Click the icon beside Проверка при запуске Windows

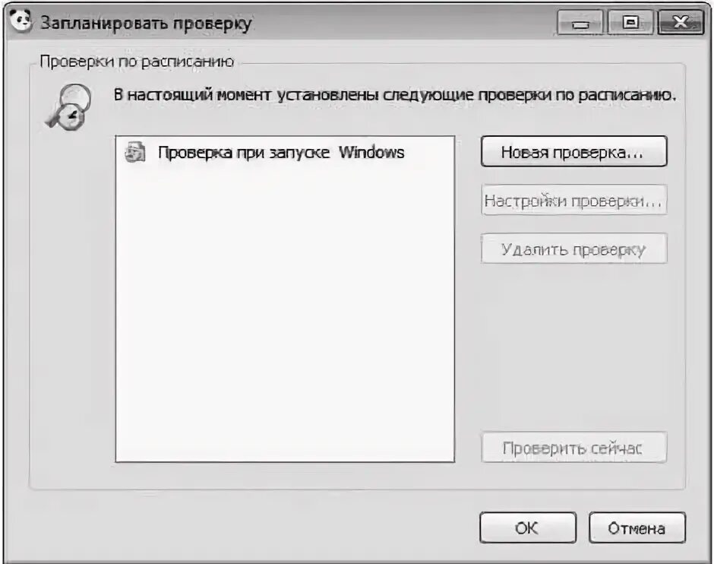click(134, 153)
